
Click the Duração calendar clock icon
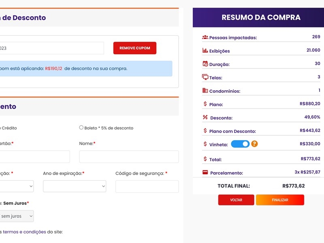point(205,64)
